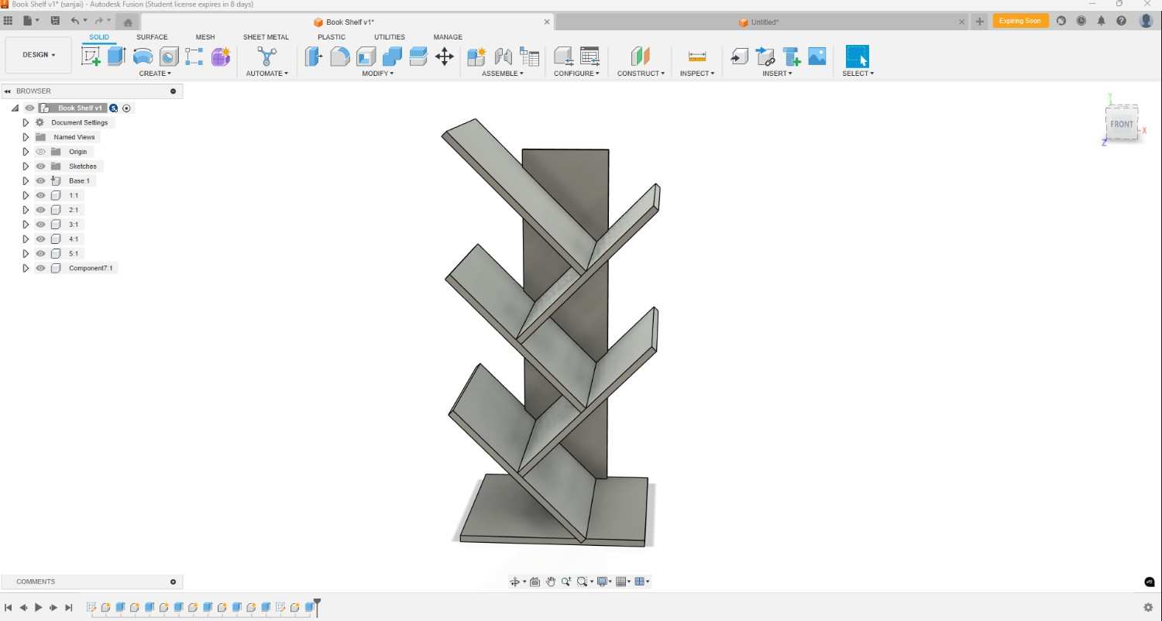1162x621 pixels.
Task: Click the Pan hand icon in navigation bar
Action: pyautogui.click(x=551, y=582)
